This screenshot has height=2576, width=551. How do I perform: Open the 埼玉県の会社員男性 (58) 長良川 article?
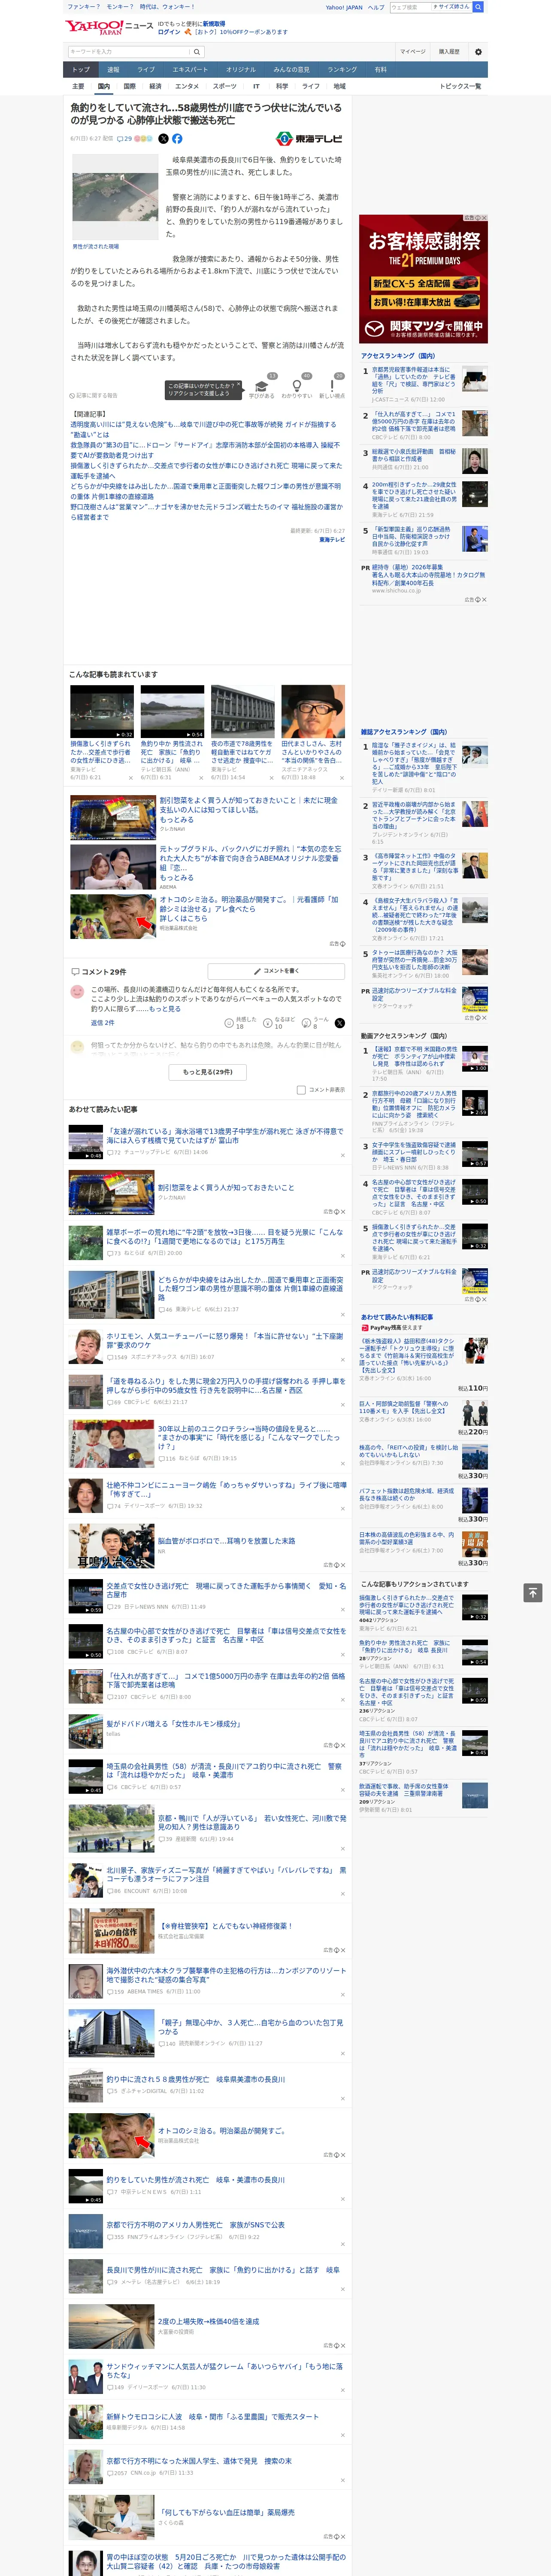(224, 1770)
